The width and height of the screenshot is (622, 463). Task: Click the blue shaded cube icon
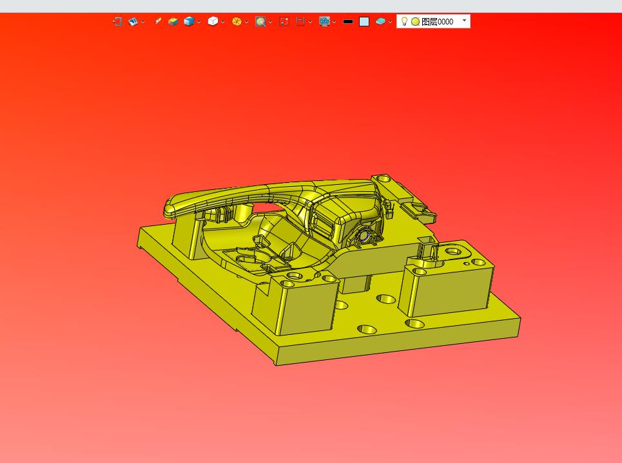click(x=189, y=21)
